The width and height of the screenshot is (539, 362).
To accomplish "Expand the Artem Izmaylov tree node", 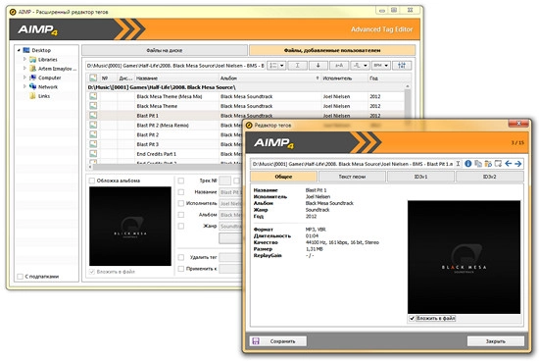I will click(x=24, y=68).
